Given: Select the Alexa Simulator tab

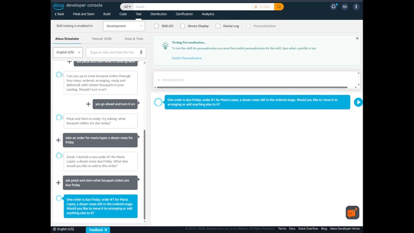Looking at the screenshot, I should tap(67, 39).
